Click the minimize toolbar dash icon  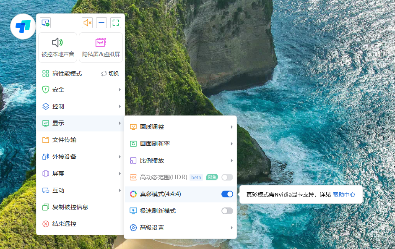[x=101, y=23]
